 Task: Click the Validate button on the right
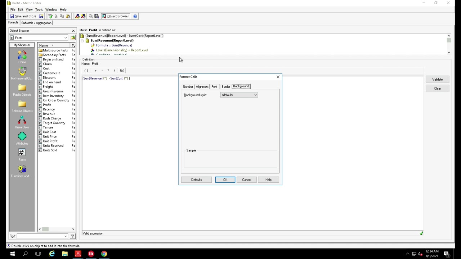(438, 79)
